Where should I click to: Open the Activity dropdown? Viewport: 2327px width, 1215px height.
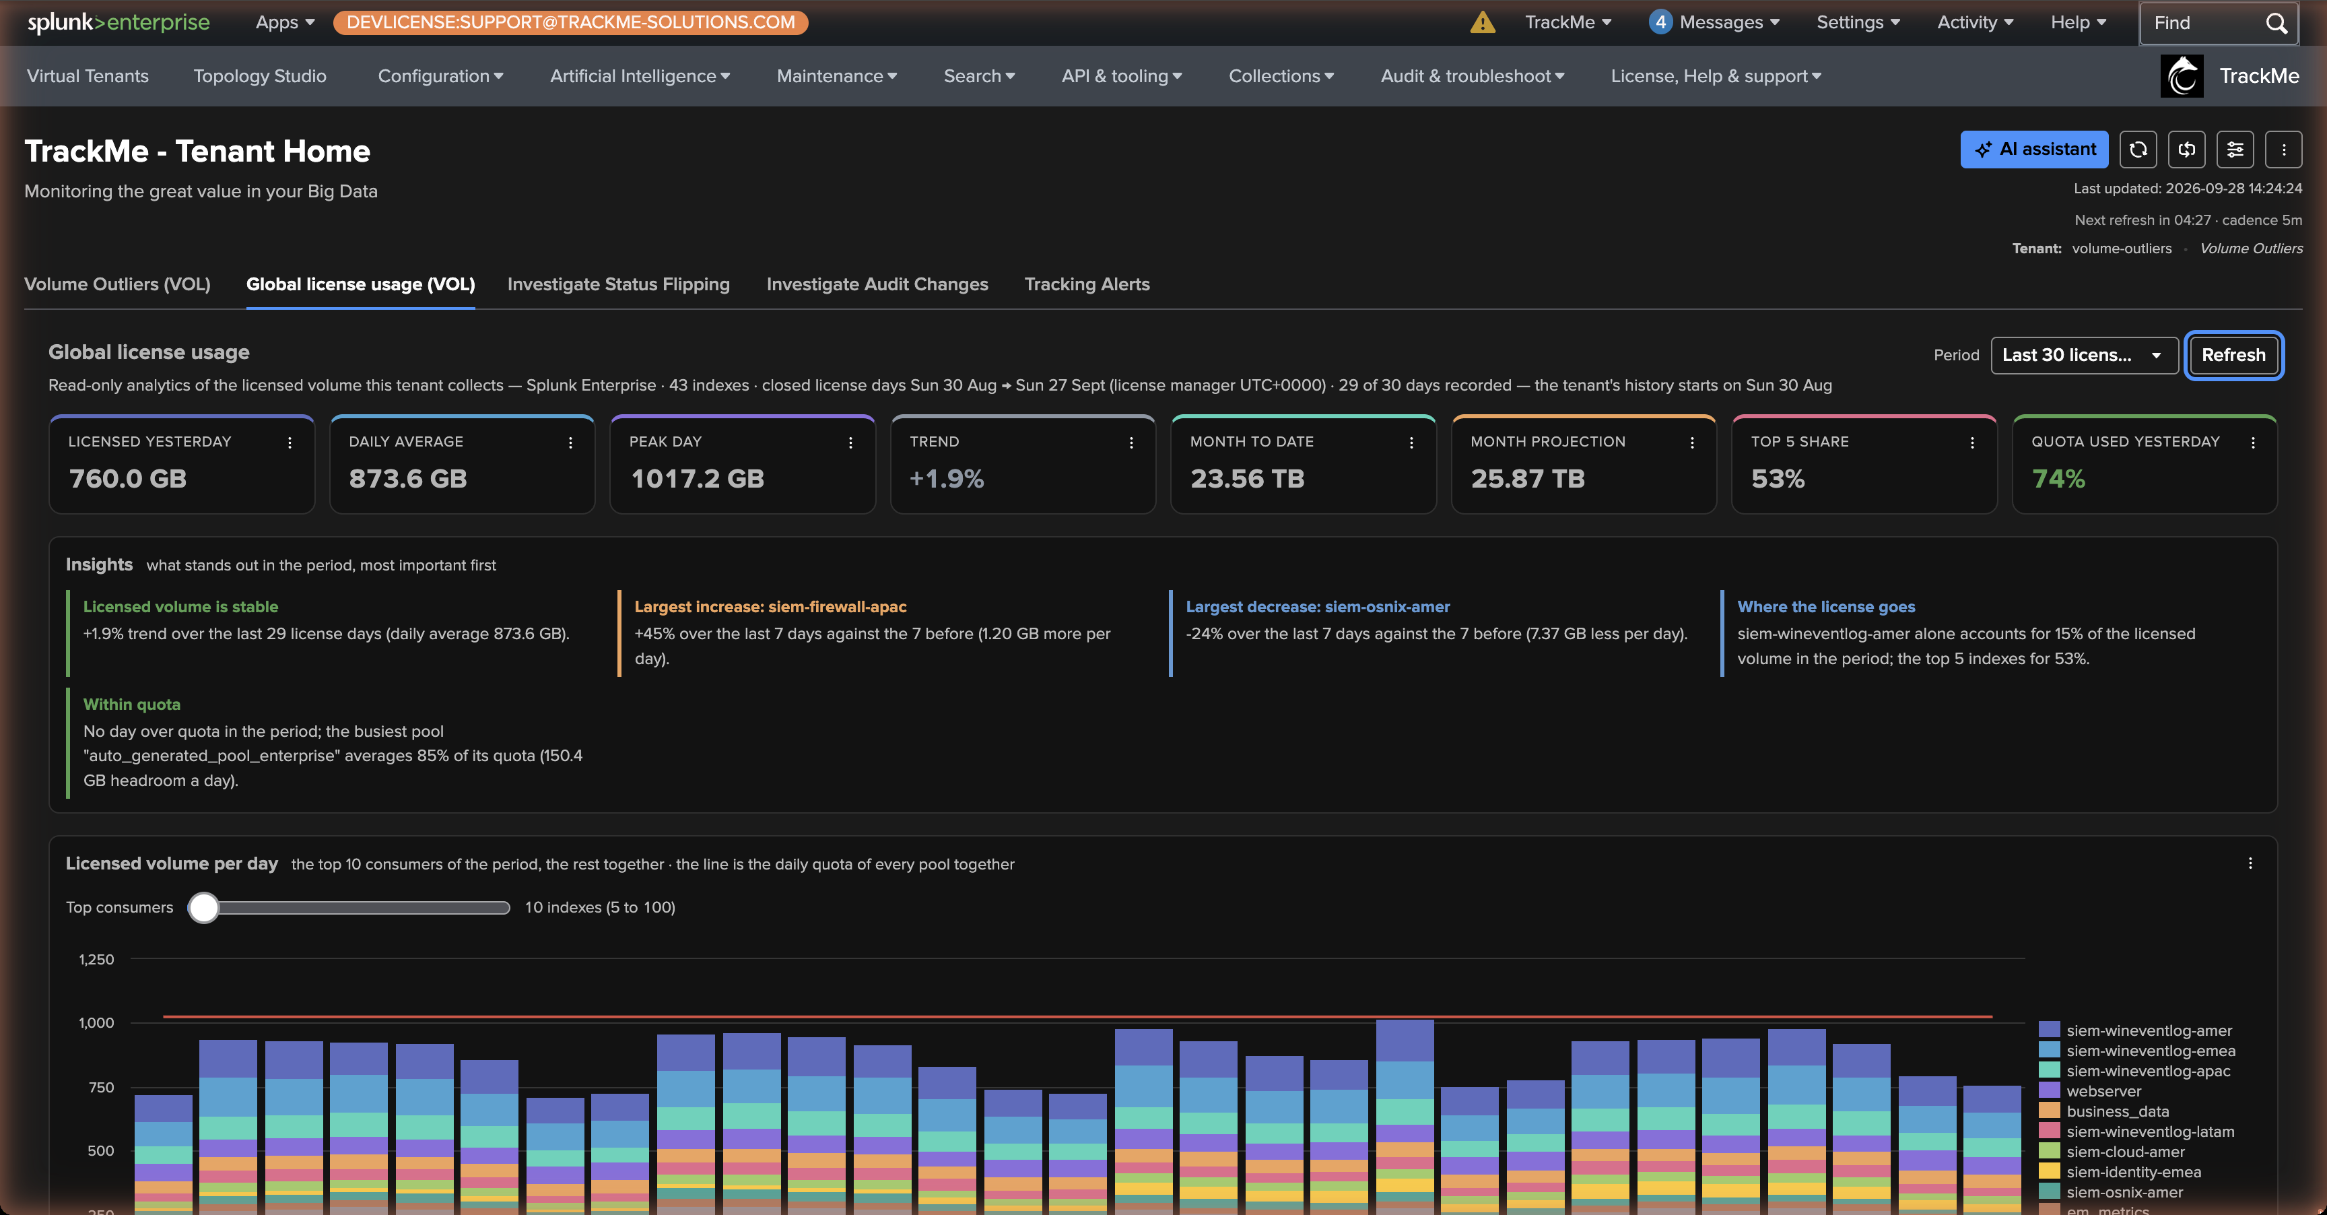click(x=1975, y=23)
